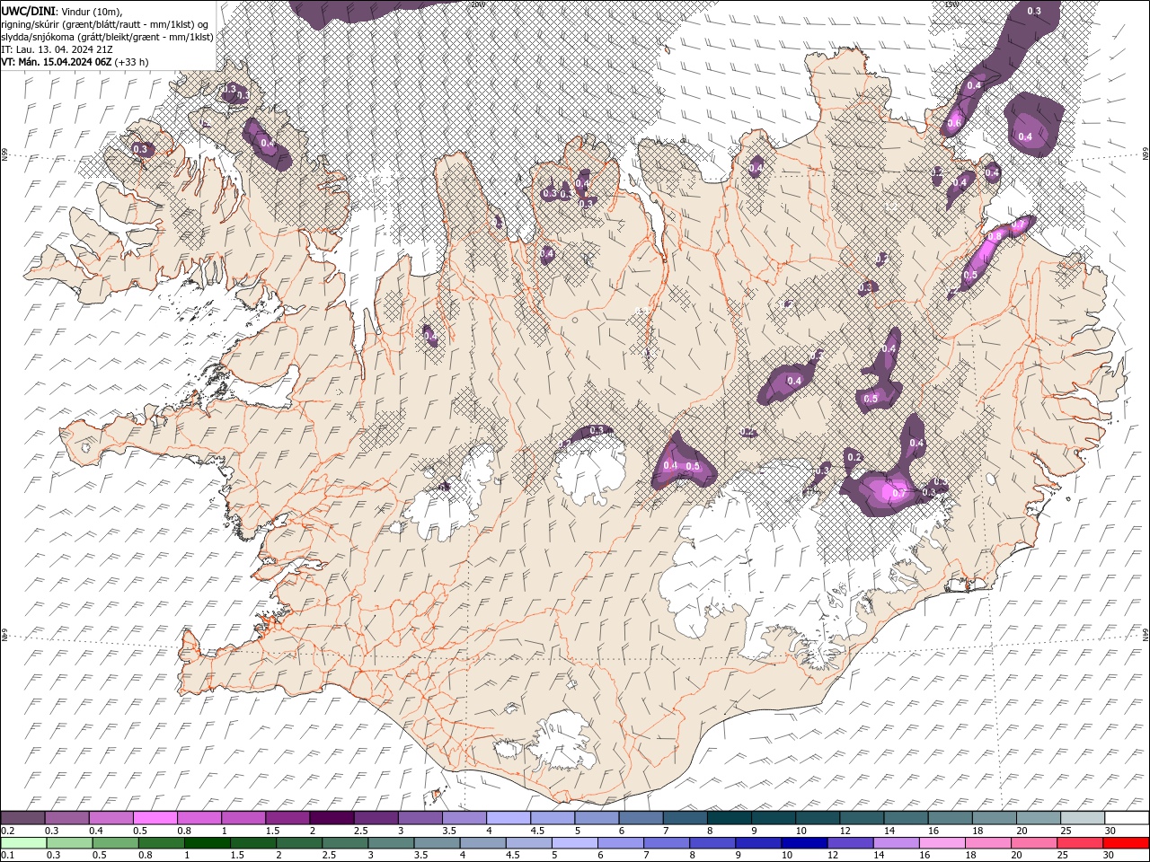Click the top legend swatch between 0.3 and 0.4
The height and width of the screenshot is (862, 1150).
[x=66, y=818]
